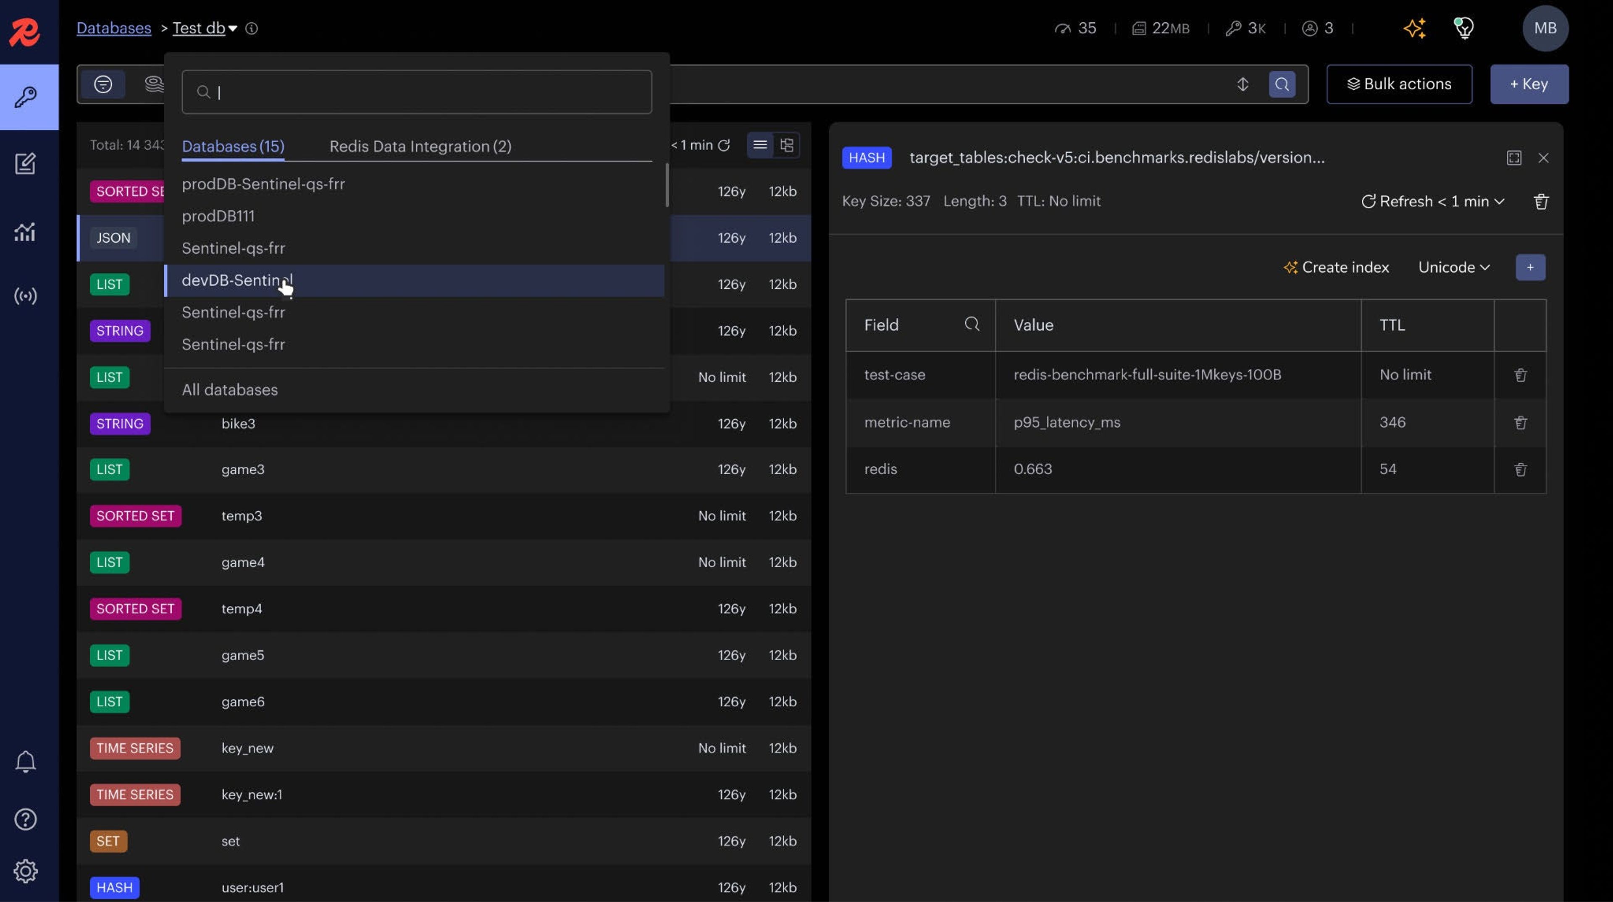The height and width of the screenshot is (902, 1613).
Task: Click the database search input field
Action: 416,92
